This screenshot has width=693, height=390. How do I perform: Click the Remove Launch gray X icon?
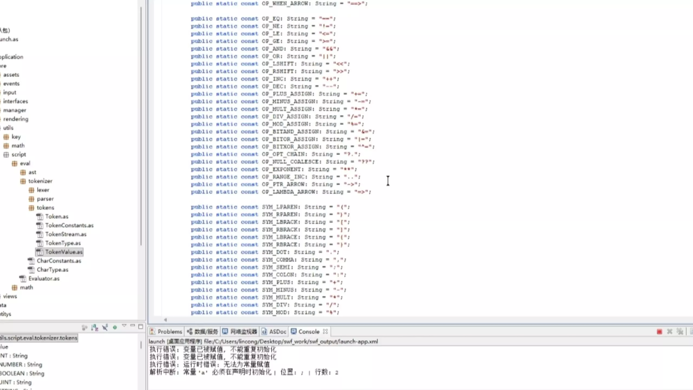(x=670, y=331)
